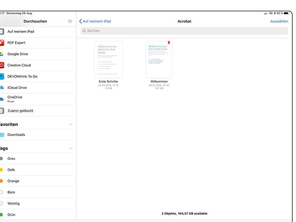The height and width of the screenshot is (222, 296).
Task: Click the iPad device icon in the sidebar
Action: [x=2, y=31]
